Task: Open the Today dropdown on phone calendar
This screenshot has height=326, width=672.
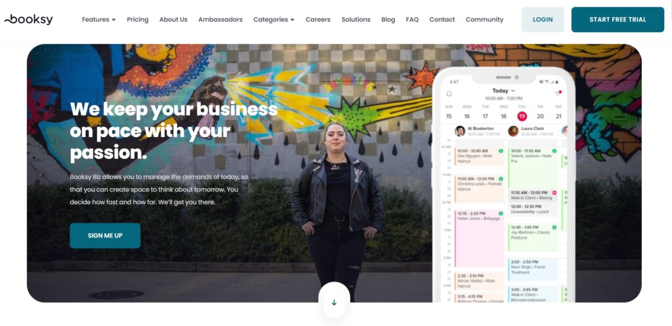Action: tap(503, 91)
